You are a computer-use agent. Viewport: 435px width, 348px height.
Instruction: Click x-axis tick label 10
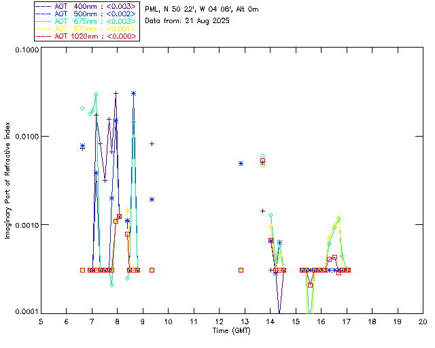[x=168, y=321]
